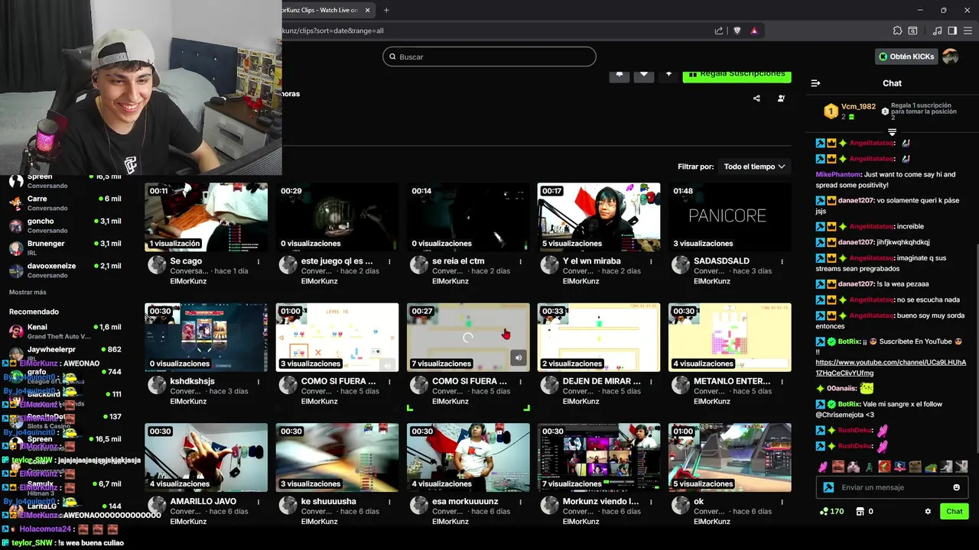Image resolution: width=979 pixels, height=550 pixels.
Task: Open the browser media control music icon
Action: 937,31
